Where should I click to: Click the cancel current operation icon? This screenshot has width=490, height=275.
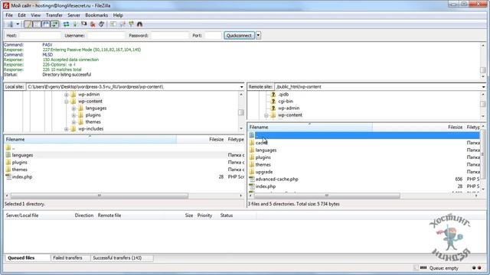click(83, 24)
